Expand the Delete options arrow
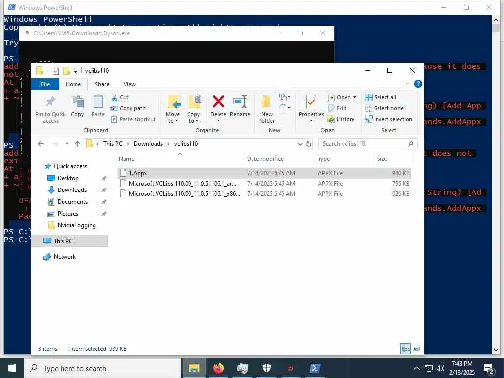 coord(218,121)
